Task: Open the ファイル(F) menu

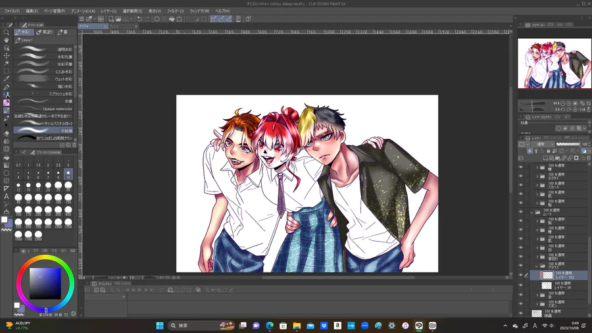Action: tap(12, 11)
